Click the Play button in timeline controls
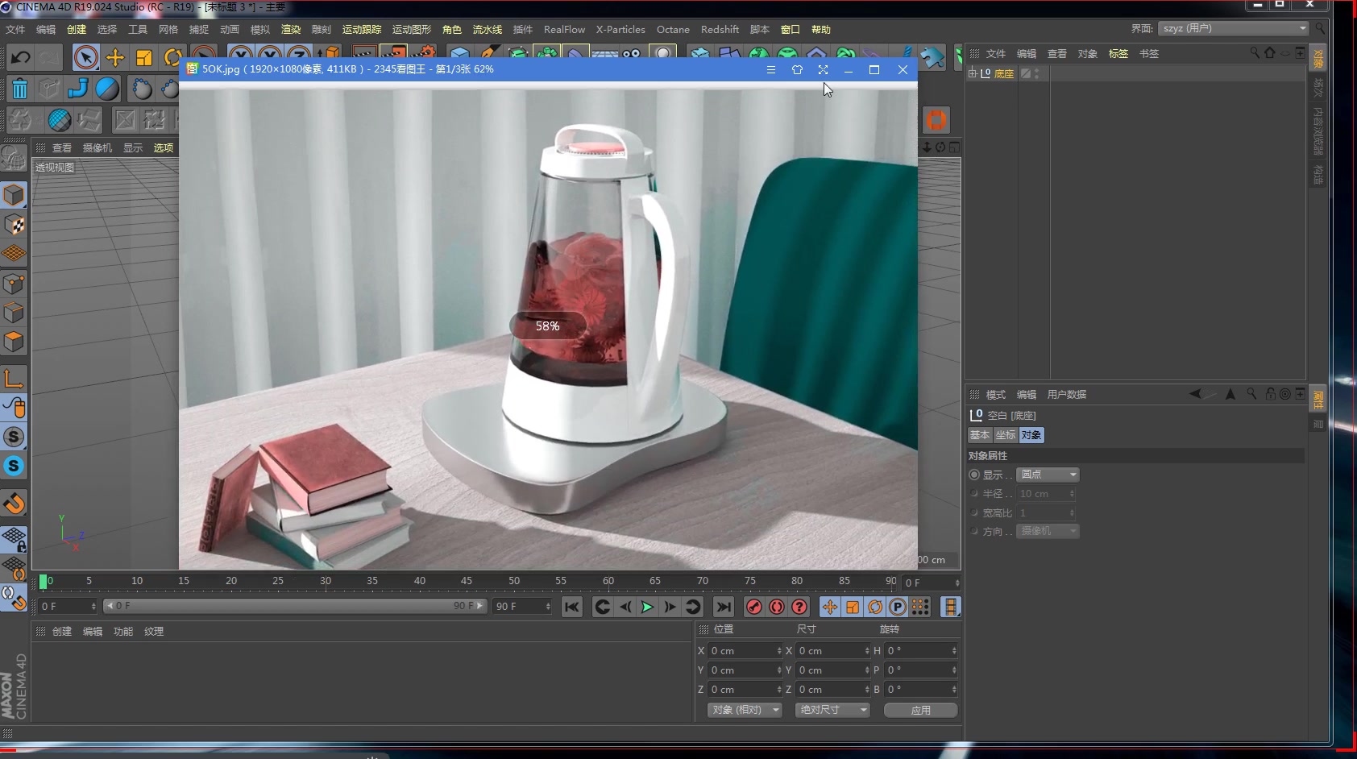 point(648,607)
